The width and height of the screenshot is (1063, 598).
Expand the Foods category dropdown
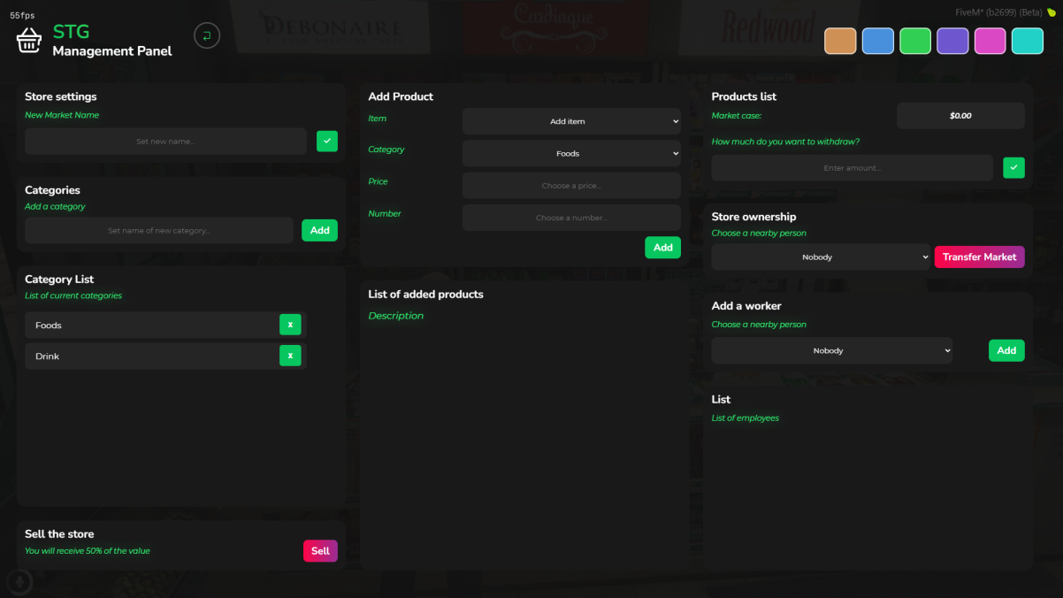click(x=571, y=153)
